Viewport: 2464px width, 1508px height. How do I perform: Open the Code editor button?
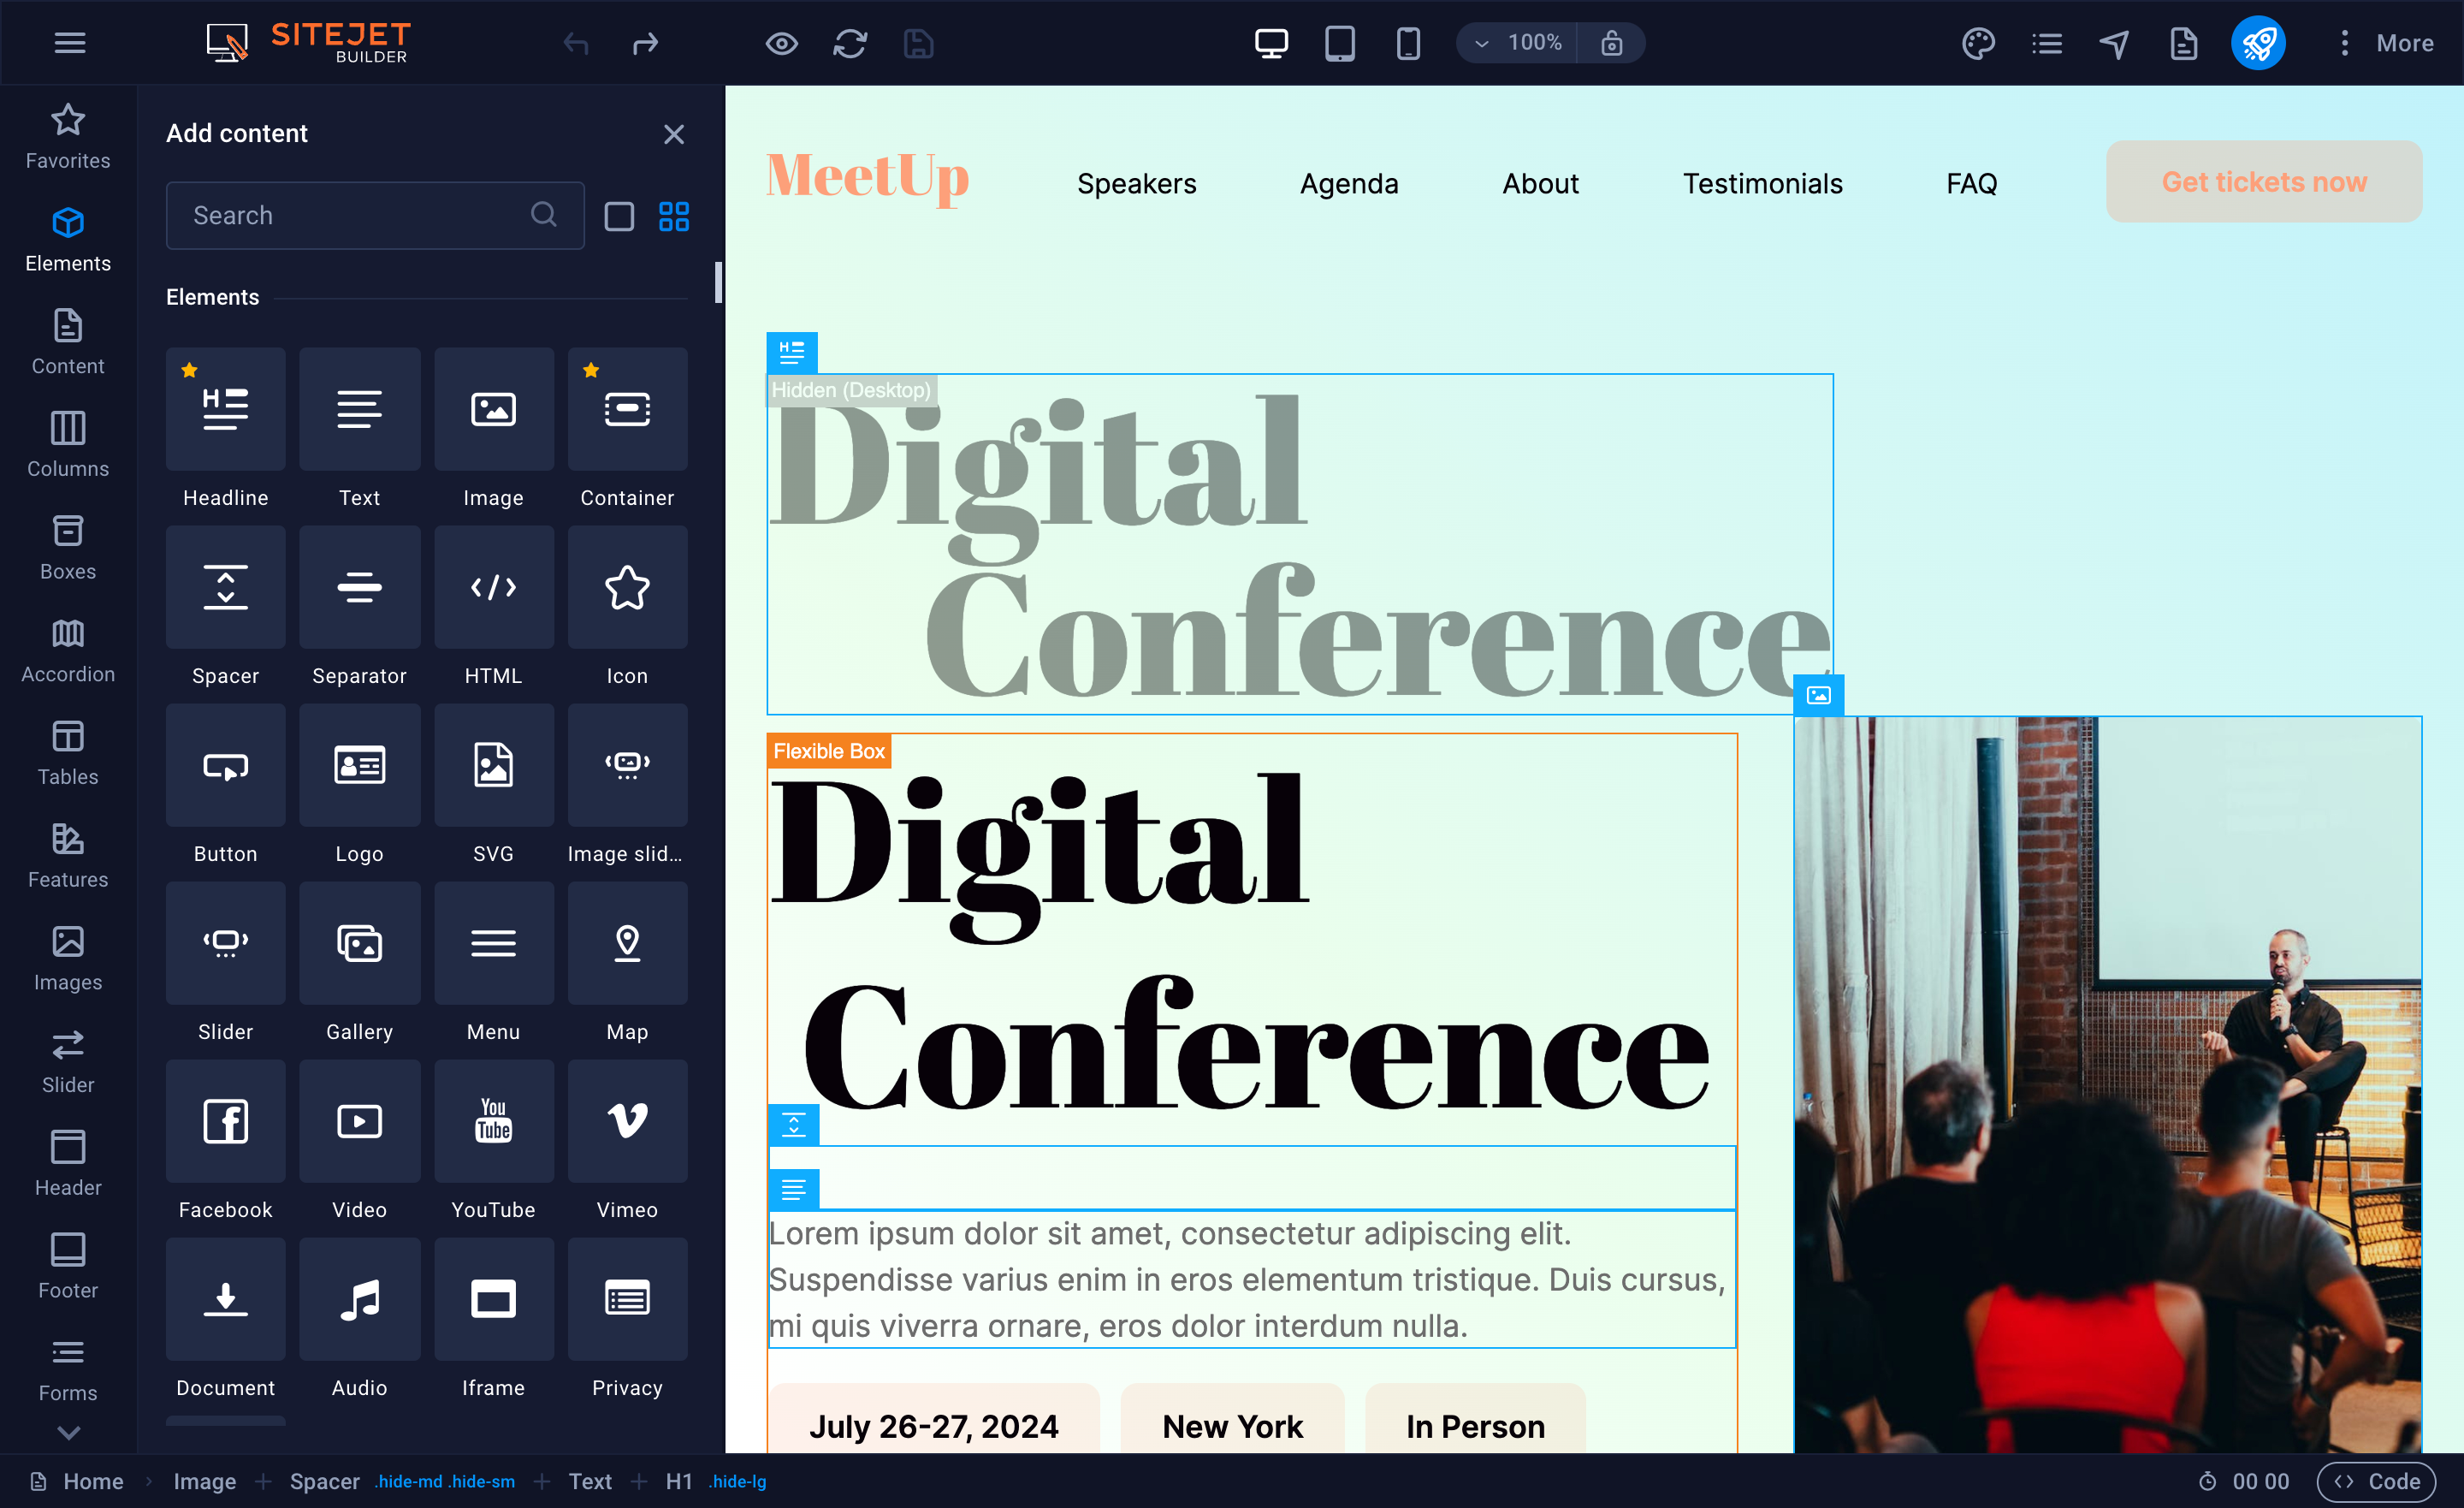click(x=2376, y=1481)
